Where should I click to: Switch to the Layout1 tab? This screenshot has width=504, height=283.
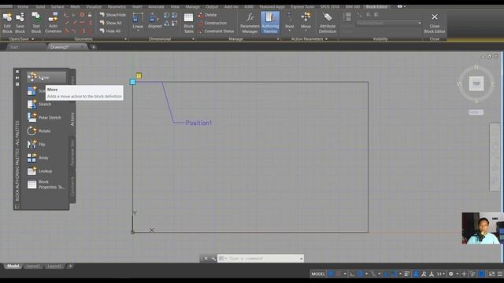pos(33,266)
